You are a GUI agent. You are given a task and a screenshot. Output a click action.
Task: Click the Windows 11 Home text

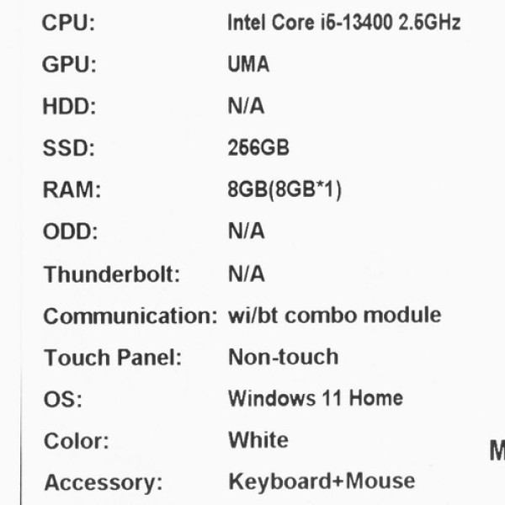[315, 397]
